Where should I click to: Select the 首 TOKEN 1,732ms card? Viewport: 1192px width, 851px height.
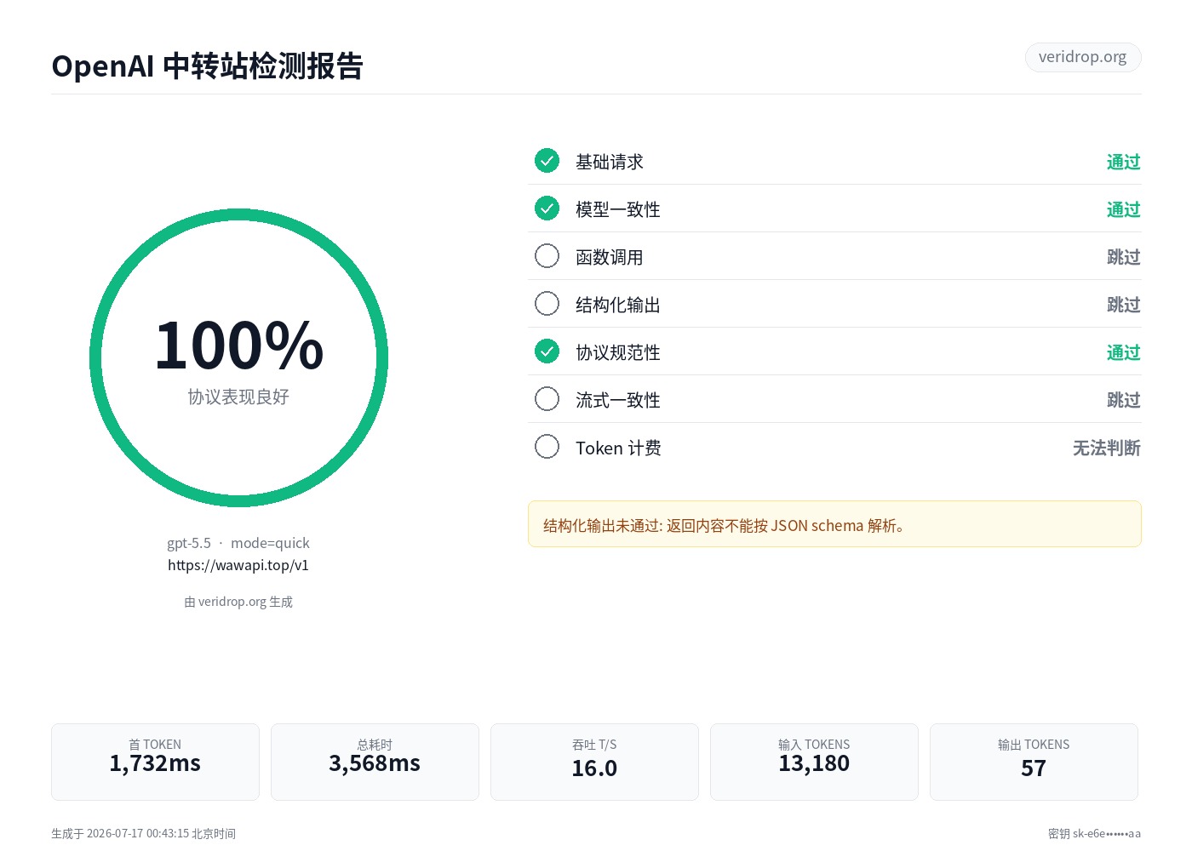click(x=155, y=762)
